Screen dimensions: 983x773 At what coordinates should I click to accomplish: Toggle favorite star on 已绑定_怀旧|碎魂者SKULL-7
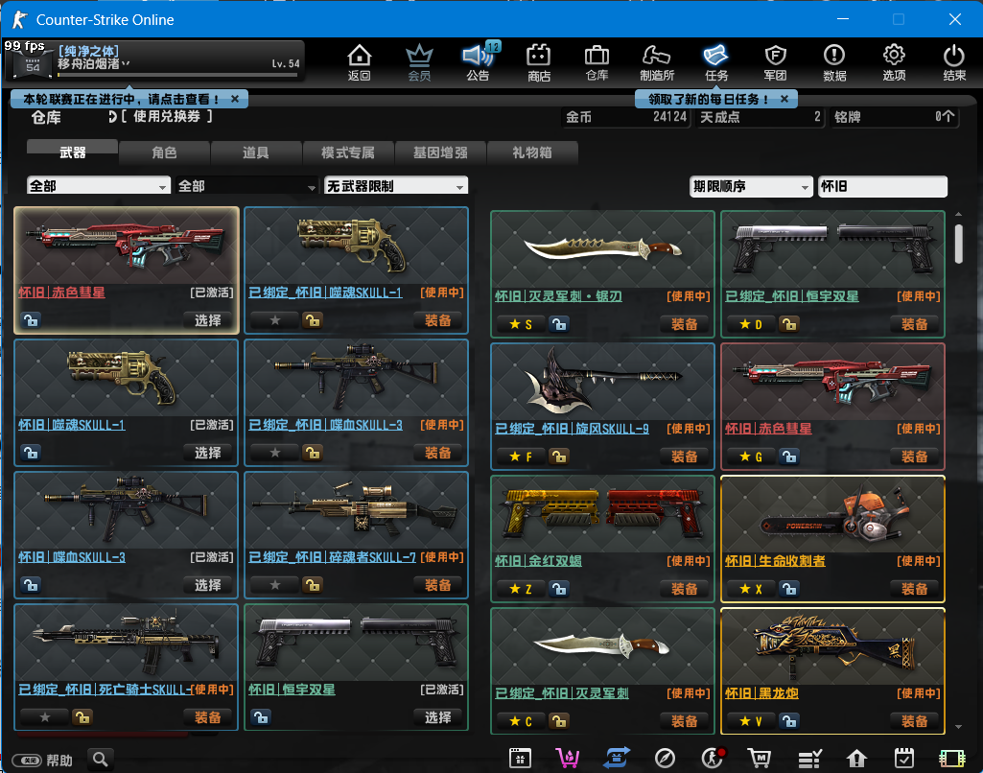tap(274, 585)
